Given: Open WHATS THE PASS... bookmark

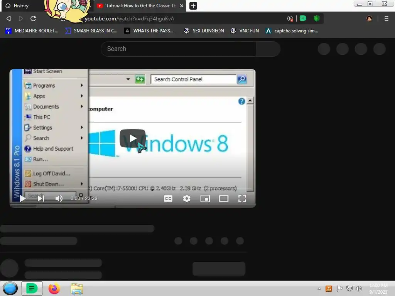Looking at the screenshot, I should pos(149,31).
